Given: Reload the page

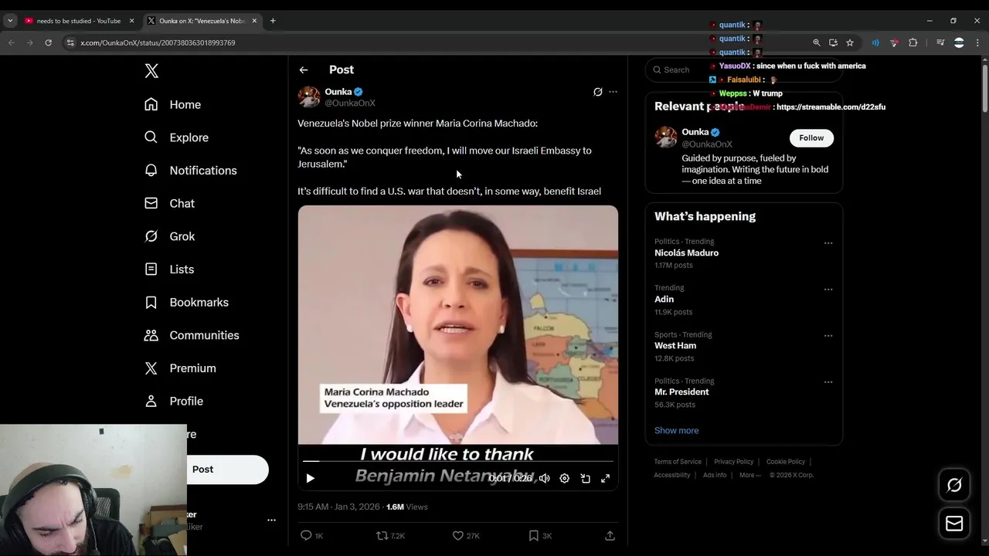Looking at the screenshot, I should pos(48,42).
